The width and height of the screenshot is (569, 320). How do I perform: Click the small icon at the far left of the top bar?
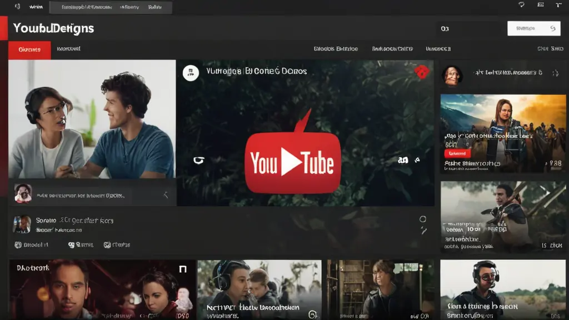point(17,7)
